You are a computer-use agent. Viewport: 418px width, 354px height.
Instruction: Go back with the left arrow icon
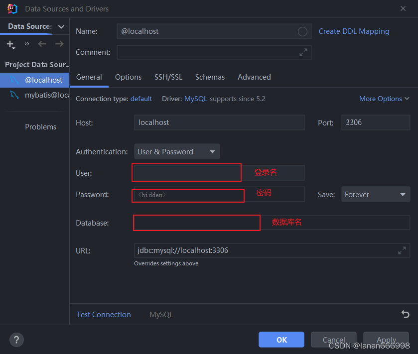42,44
